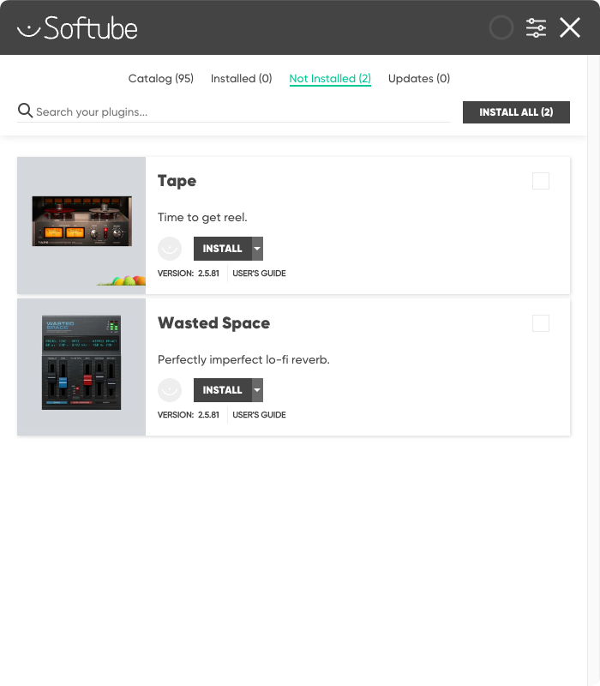Click the 'Time to get reel.' description
The image size is (600, 686).
tap(202, 218)
